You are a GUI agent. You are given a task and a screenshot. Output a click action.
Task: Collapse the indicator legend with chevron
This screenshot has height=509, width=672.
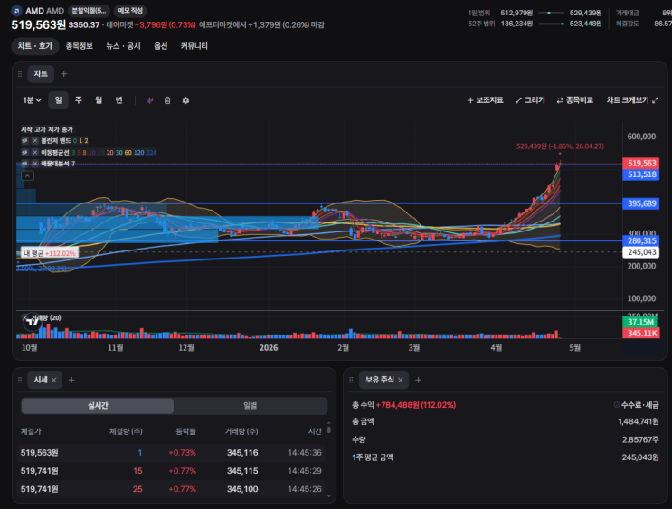pos(27,175)
